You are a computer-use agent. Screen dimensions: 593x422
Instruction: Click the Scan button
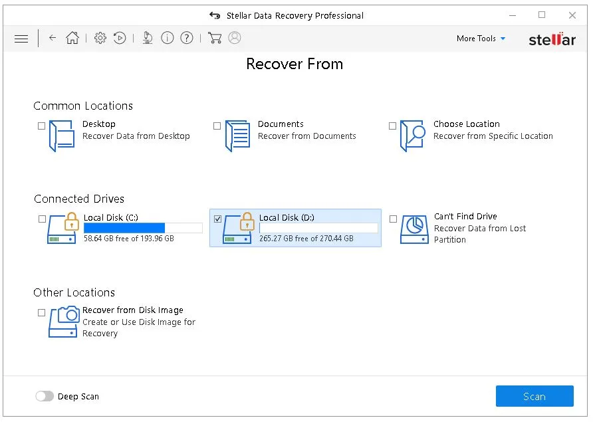(534, 396)
